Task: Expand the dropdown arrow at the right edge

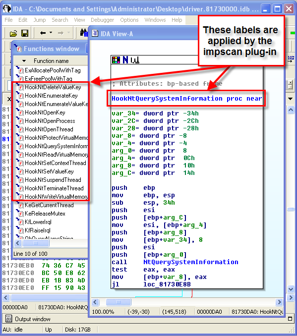Action: 291,99
